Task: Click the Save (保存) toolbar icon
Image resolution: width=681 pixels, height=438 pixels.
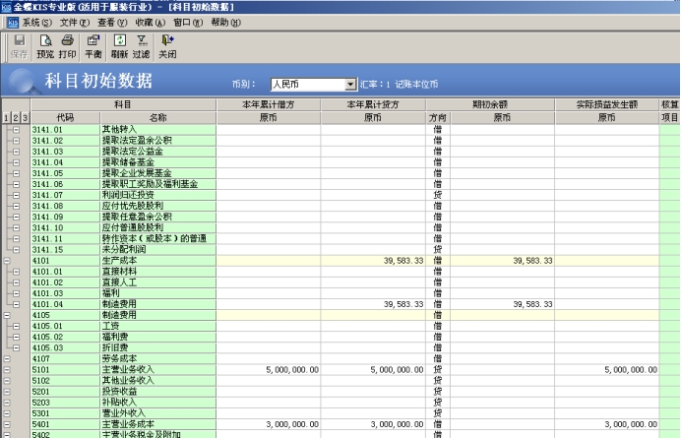Action: (x=19, y=46)
